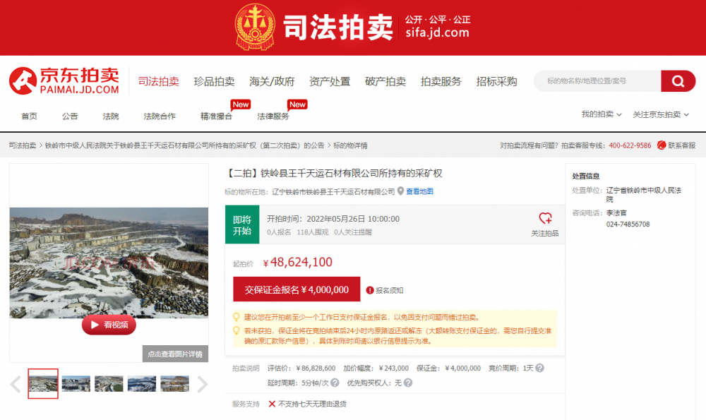Click 118人围观 count text

pos(313,232)
